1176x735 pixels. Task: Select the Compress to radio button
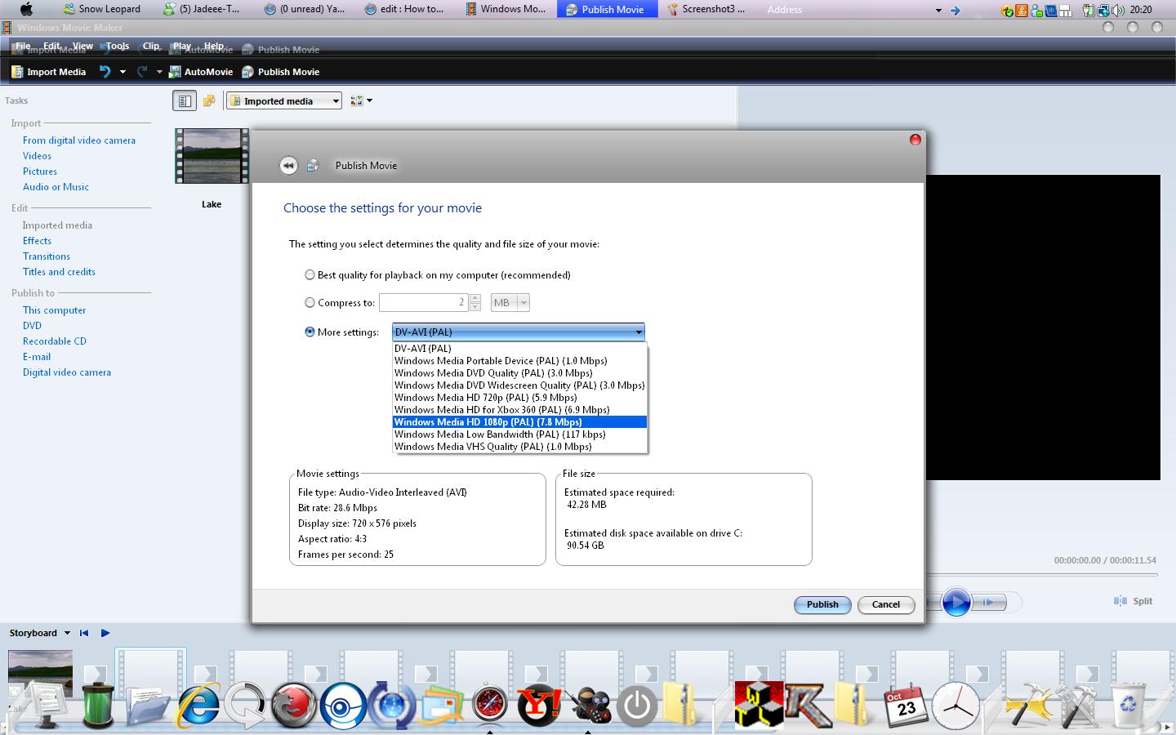coord(310,302)
